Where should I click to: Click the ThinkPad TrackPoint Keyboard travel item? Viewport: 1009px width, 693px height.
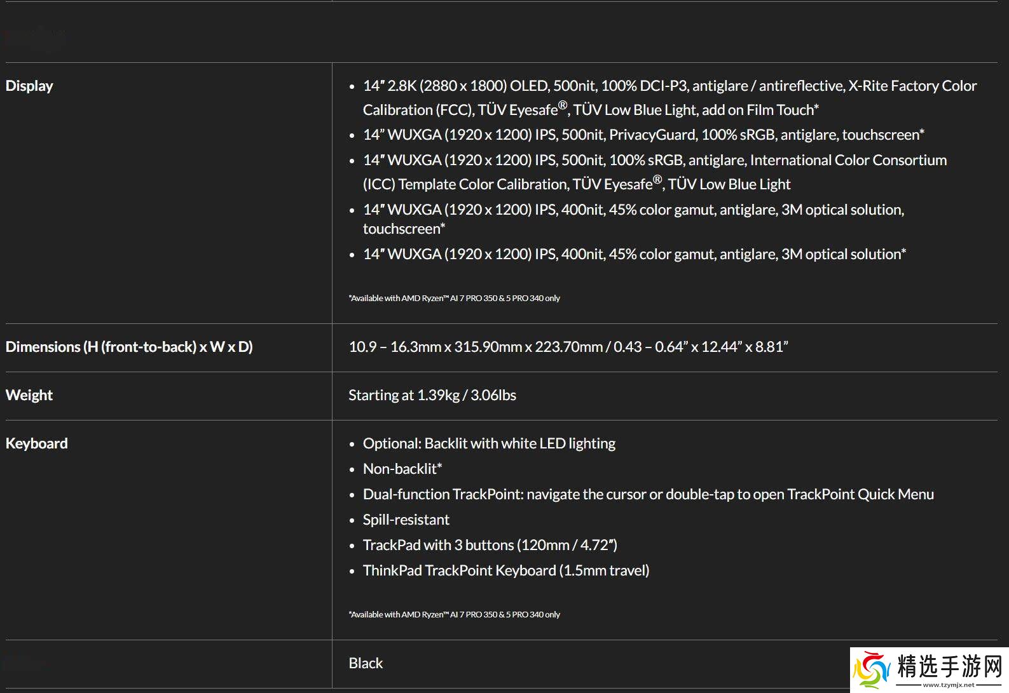pyautogui.click(x=505, y=570)
